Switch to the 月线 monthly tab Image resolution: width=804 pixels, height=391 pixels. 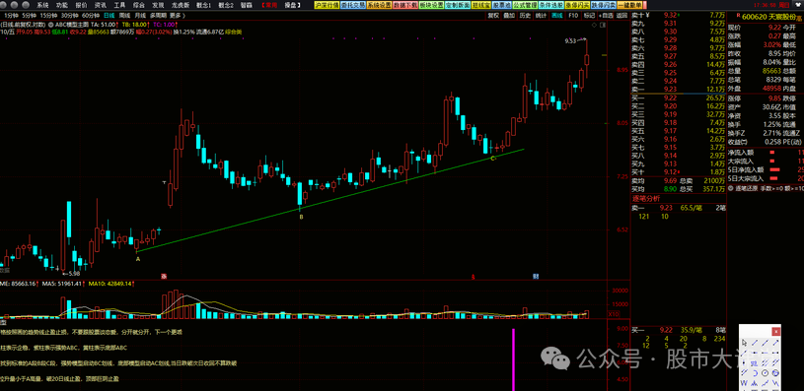coord(140,16)
